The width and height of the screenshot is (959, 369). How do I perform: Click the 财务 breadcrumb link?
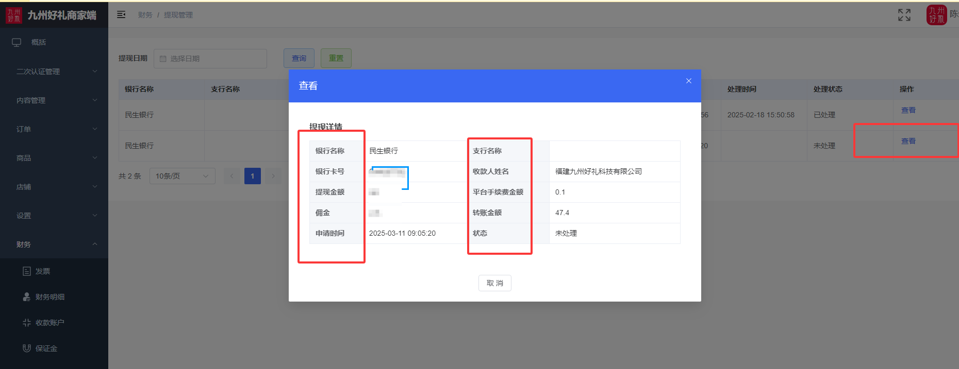tap(145, 15)
